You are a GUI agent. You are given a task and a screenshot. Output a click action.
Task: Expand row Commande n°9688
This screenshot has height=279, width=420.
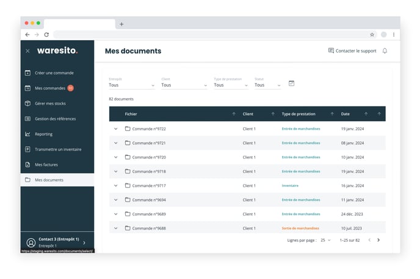[x=116, y=228]
